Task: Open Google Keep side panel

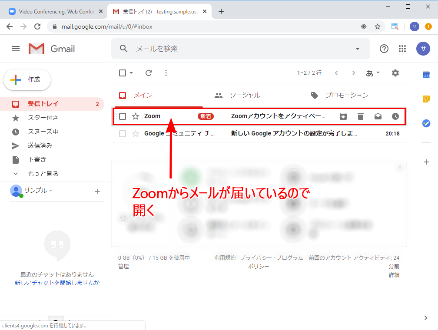Action: pyautogui.click(x=426, y=99)
